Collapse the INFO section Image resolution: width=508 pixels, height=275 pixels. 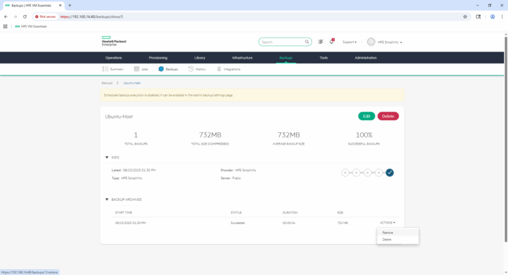coord(107,157)
